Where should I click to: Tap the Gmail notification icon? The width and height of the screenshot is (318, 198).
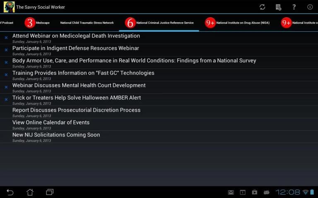(231, 192)
